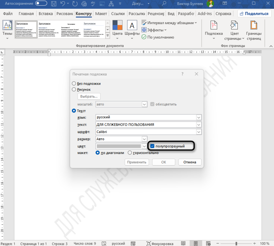Expand the 'размер' size dropdown
Screen dimensions: 274x246
pyautogui.click(x=144, y=139)
